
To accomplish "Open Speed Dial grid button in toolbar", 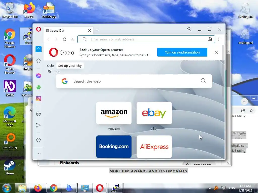I will click(73, 39).
